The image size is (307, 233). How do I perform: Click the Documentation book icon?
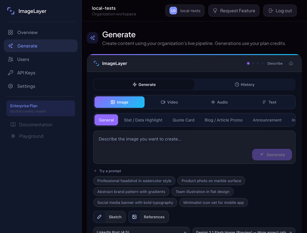point(13,124)
